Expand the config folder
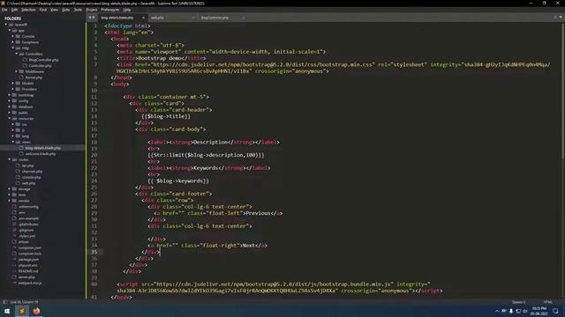The image size is (565, 317). click(10, 101)
